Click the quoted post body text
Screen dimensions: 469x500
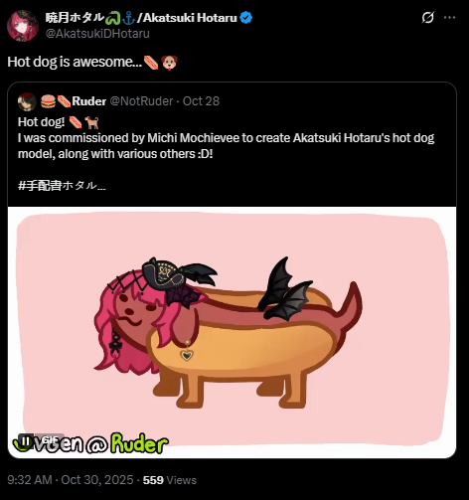226,146
